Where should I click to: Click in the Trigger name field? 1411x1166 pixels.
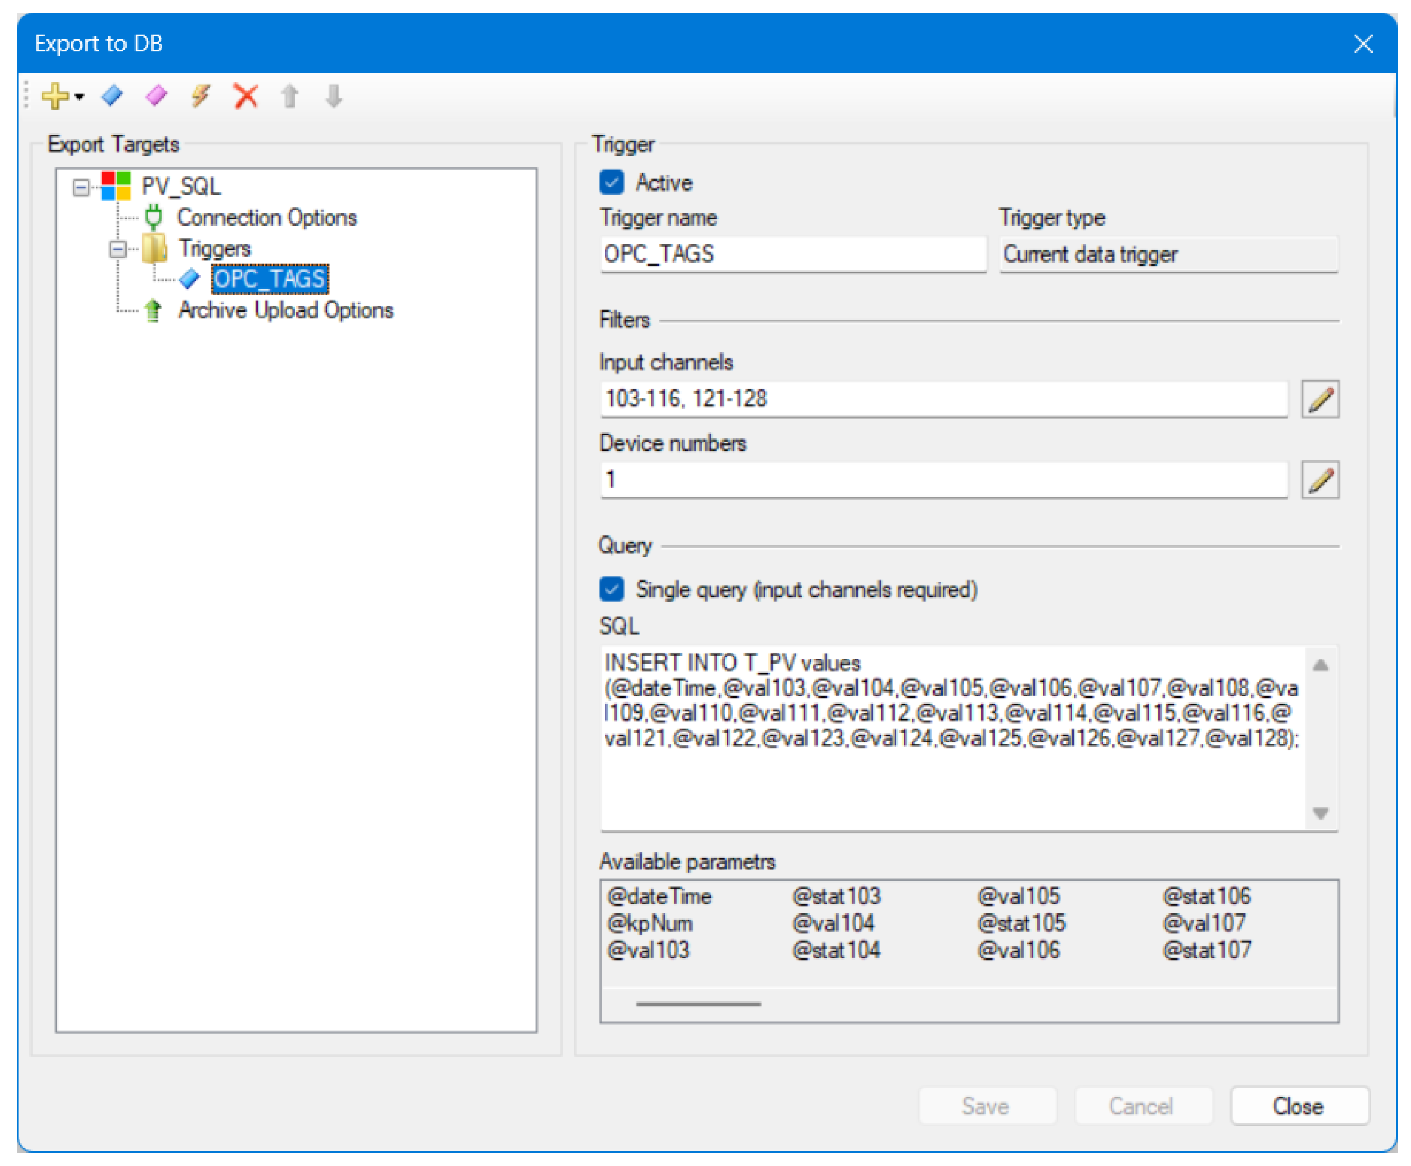pos(793,254)
